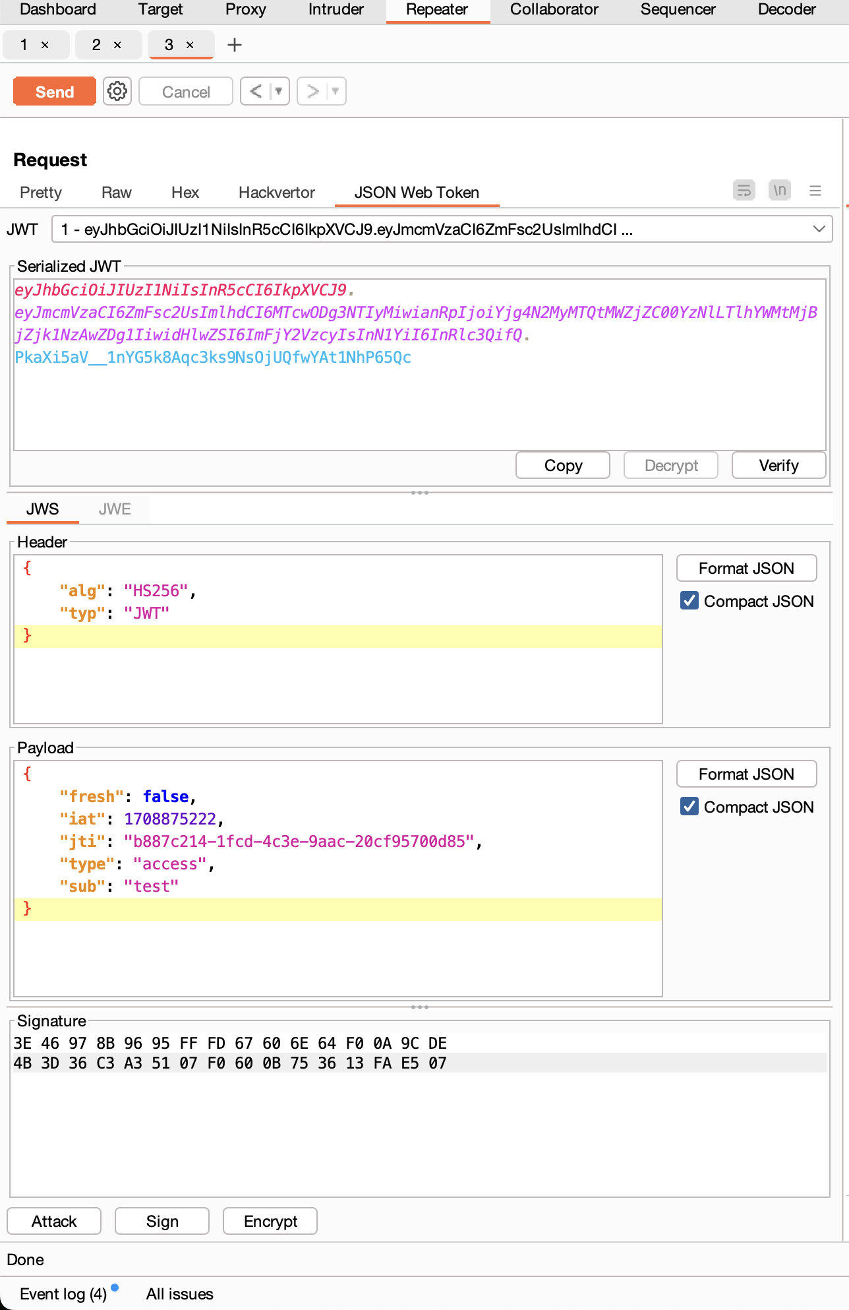Open the back history dropdown arrow
This screenshot has width=849, height=1310.
tap(279, 91)
